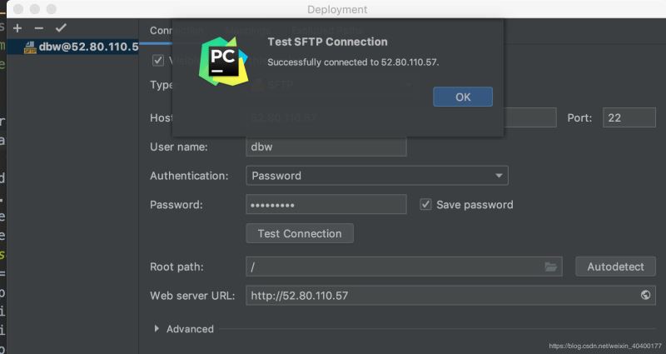Viewport: 666px width, 354px height.
Task: Toggle the Save password checkbox
Action: click(x=425, y=204)
